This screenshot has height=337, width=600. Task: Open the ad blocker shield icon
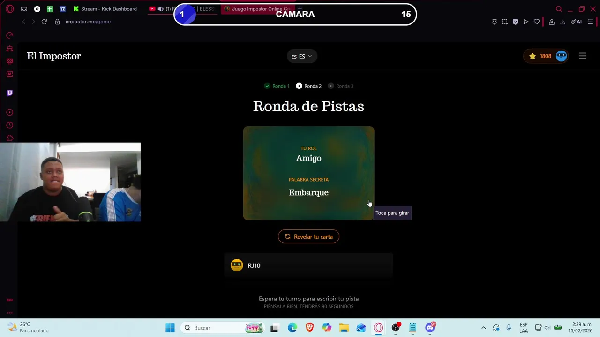(515, 22)
